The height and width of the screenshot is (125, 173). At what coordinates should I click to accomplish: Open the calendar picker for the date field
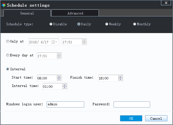pyautogui.click(x=54, y=42)
